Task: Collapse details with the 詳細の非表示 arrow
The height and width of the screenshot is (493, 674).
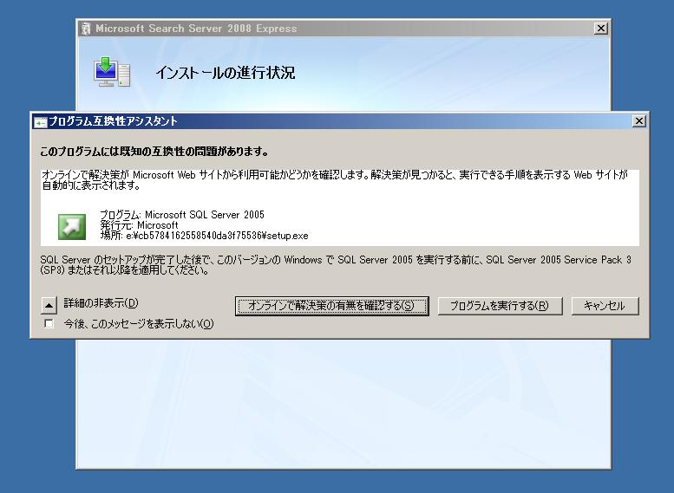Action: [x=49, y=306]
